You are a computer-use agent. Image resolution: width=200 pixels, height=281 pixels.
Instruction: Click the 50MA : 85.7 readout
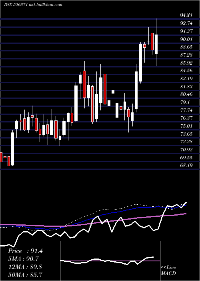[25, 275]
